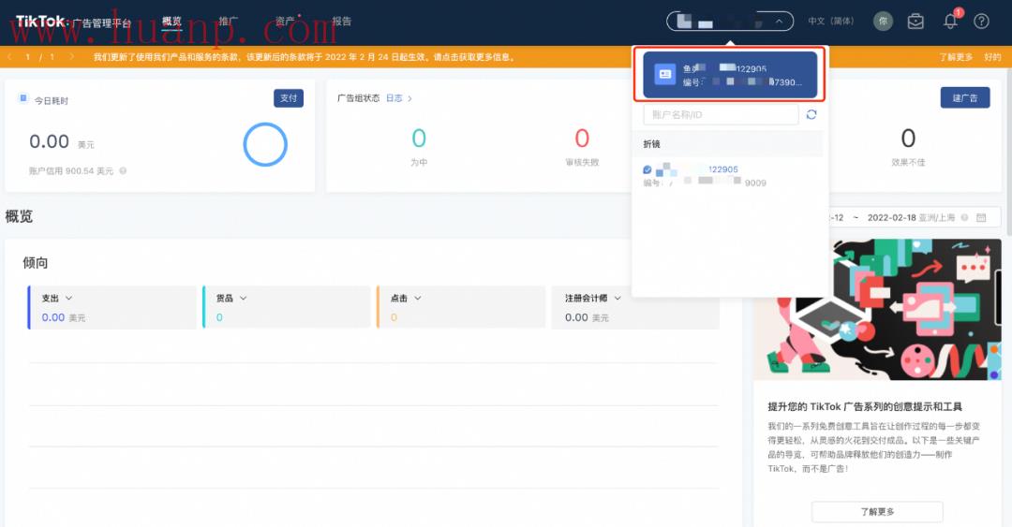Image resolution: width=1012 pixels, height=527 pixels.
Task: Click the check mark beside account 122905
Action: [x=647, y=169]
